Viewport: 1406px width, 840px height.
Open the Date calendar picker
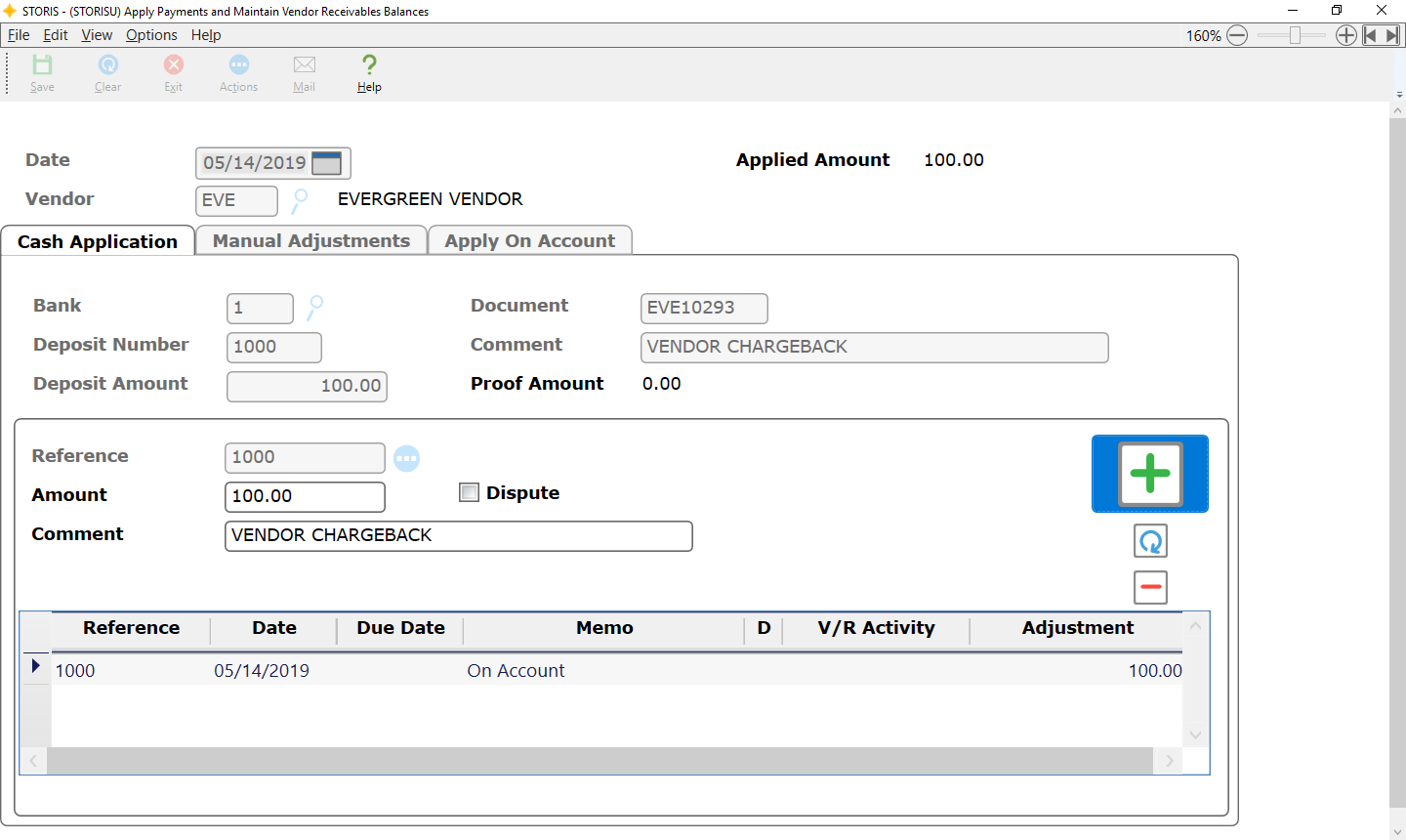327,163
